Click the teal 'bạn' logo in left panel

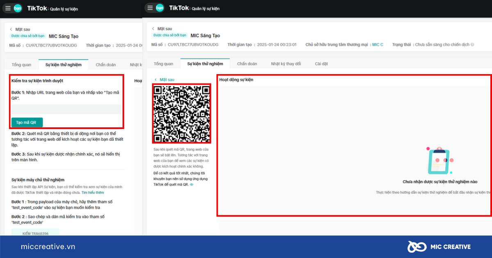click(18, 8)
